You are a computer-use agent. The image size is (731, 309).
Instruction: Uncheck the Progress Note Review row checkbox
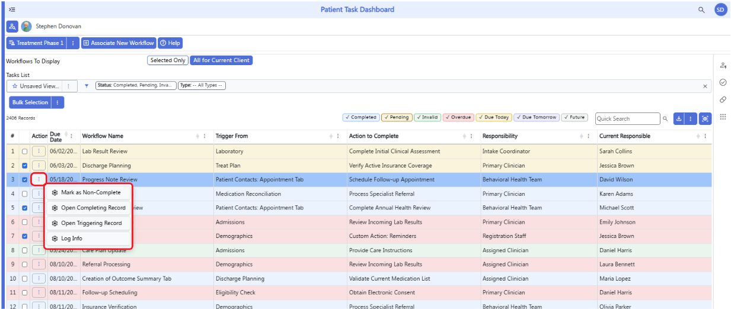point(24,180)
